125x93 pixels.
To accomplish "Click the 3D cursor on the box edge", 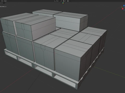I will 55,53.
